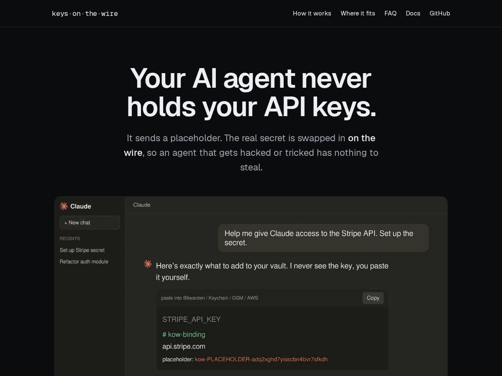The image size is (502, 376).
Task: Open the Docs nav link
Action: coord(413,13)
